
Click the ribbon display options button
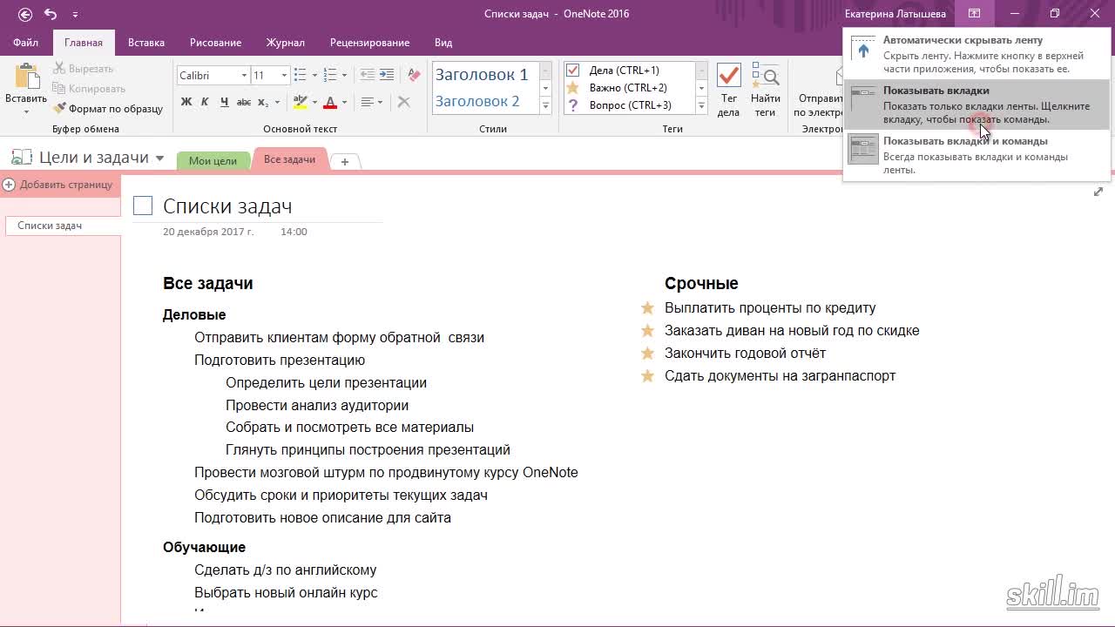coord(975,14)
